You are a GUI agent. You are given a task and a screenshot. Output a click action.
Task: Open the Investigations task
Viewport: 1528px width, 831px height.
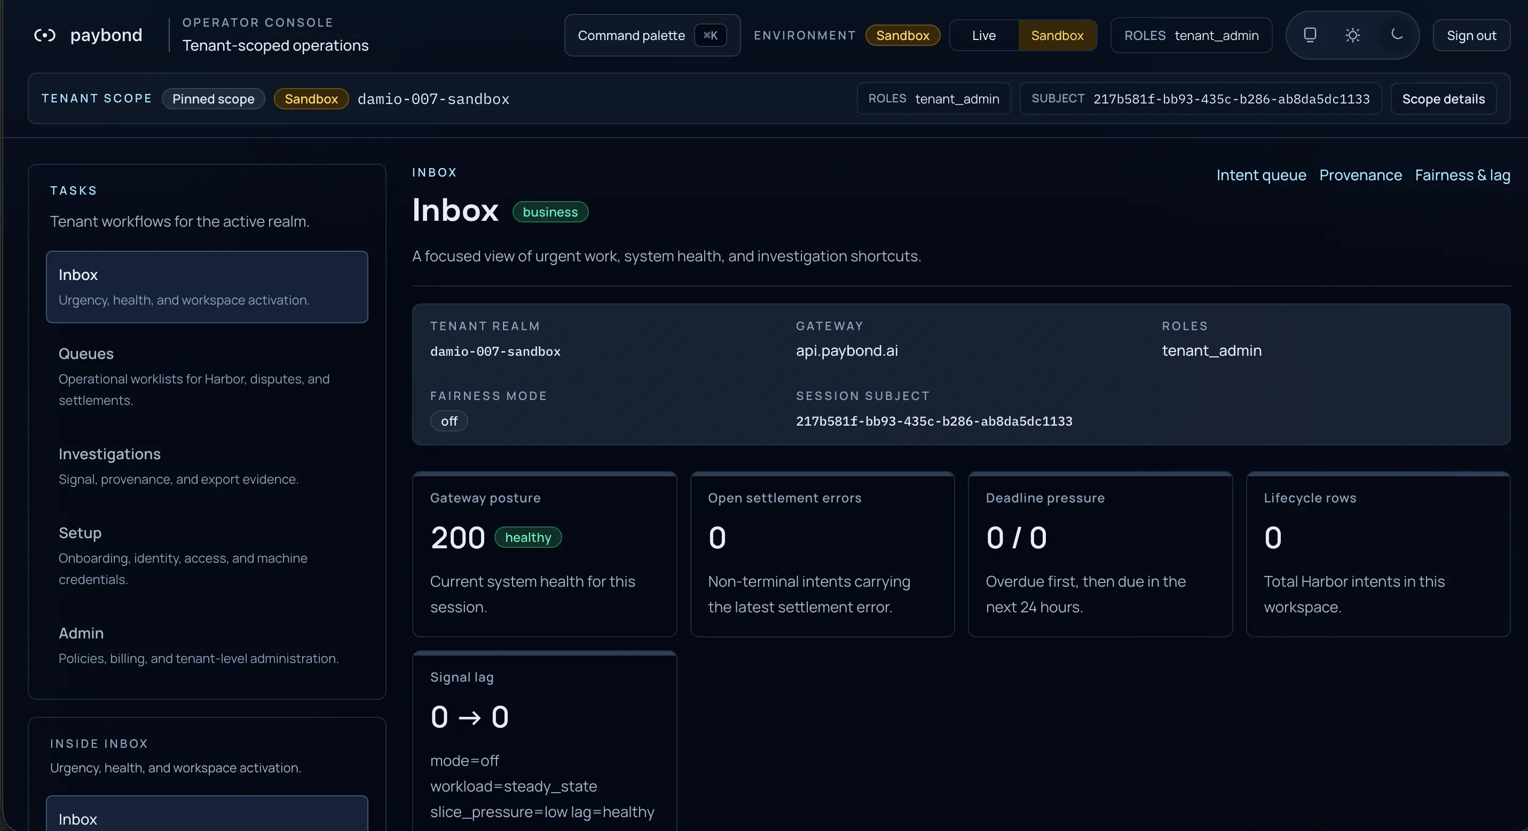pyautogui.click(x=207, y=466)
